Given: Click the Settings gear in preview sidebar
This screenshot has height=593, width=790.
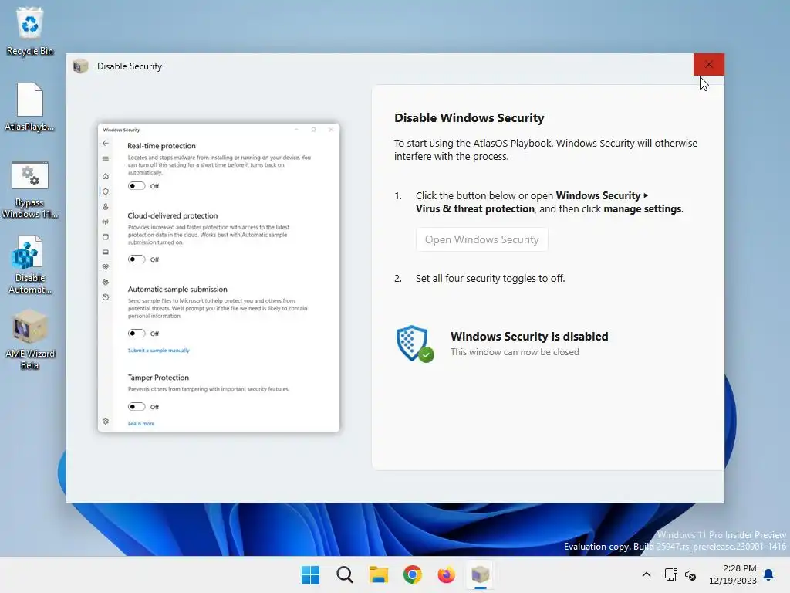Looking at the screenshot, I should [105, 421].
